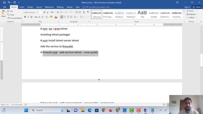Open the font name combo box
The image size is (203, 114).
pos(30,12)
